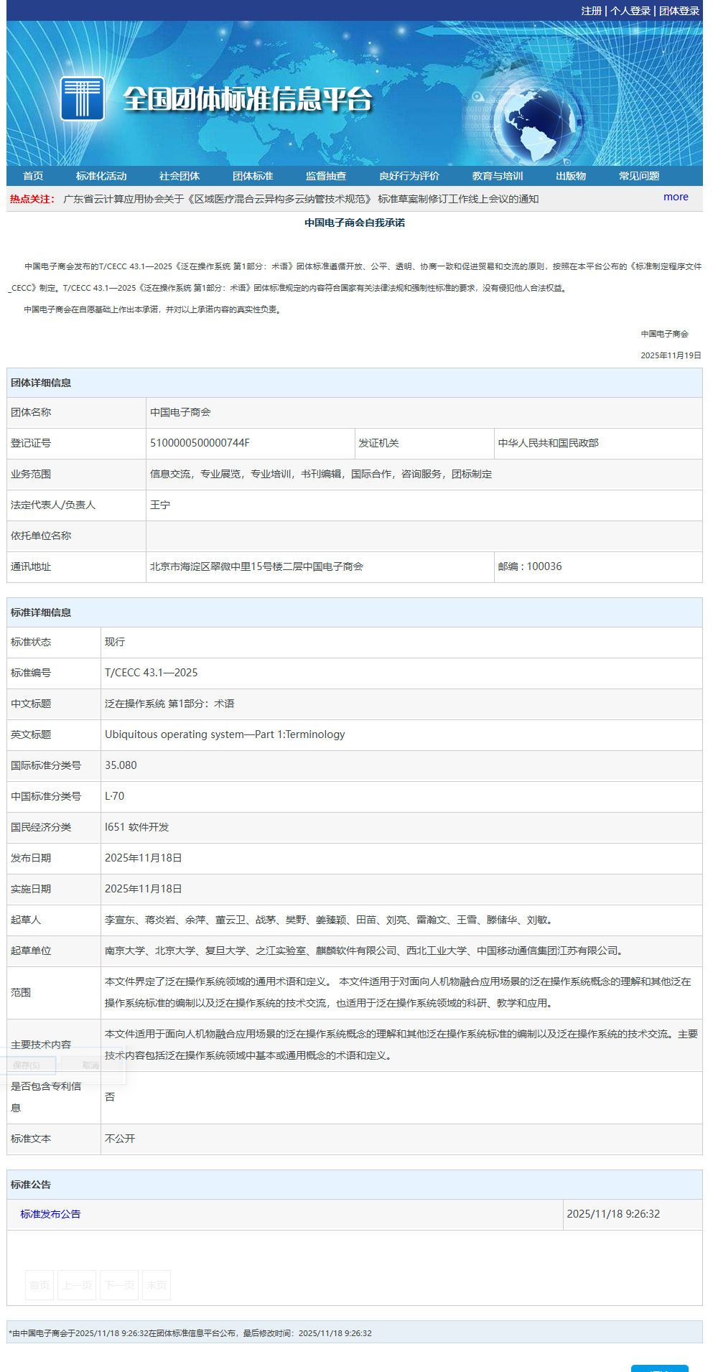The width and height of the screenshot is (713, 1372).
Task: Click the address 北京市海淀区翠微中里15号楼
Action: pos(256,566)
